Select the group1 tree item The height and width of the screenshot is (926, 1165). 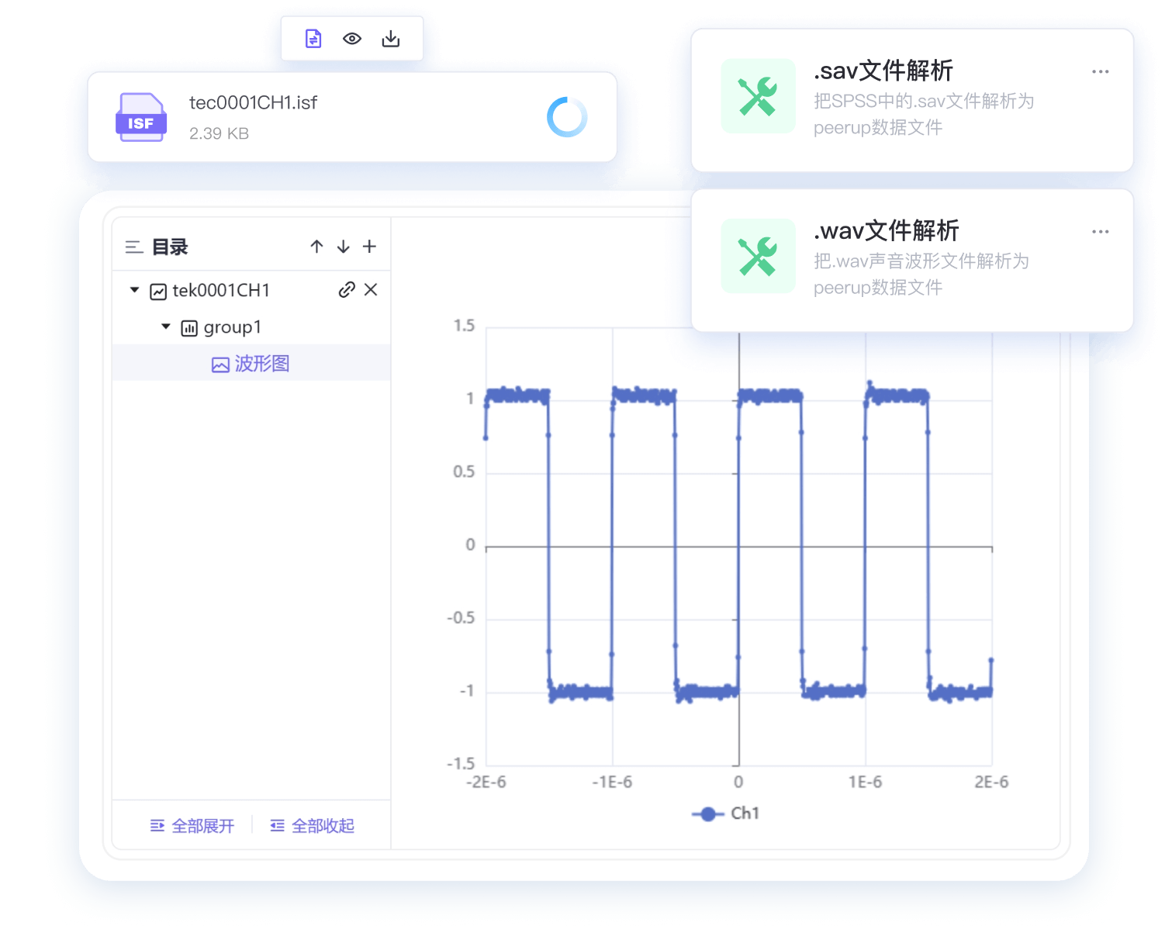pos(232,327)
